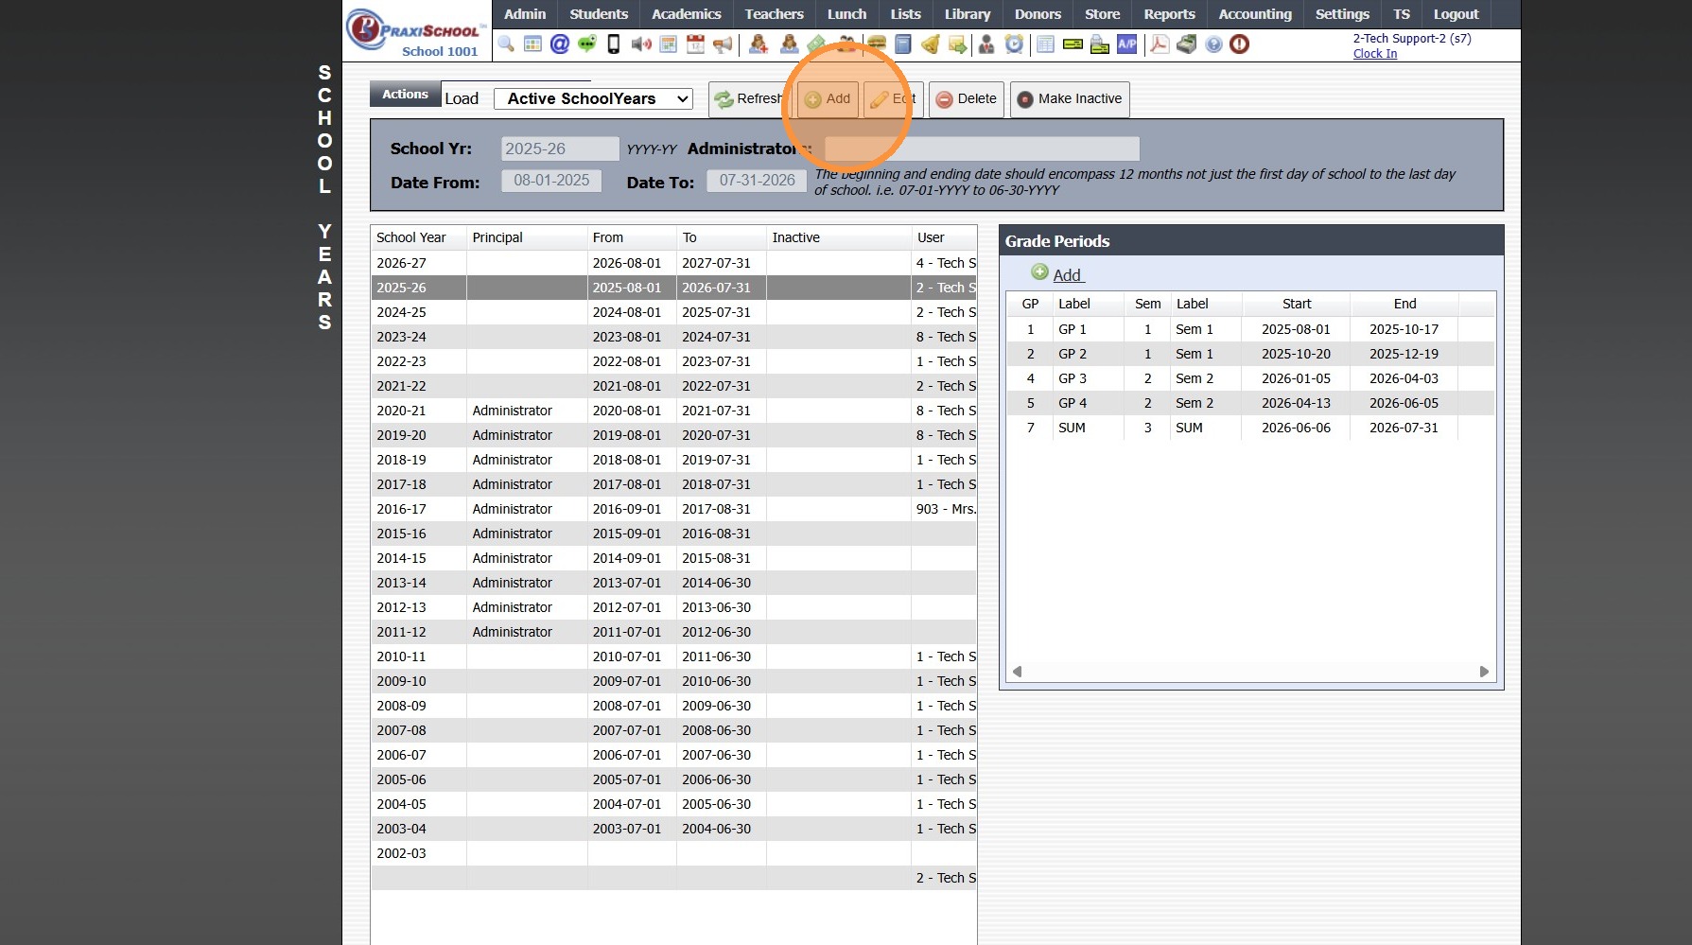
Task: Click the A/P accounts payable icon
Action: click(x=1126, y=44)
